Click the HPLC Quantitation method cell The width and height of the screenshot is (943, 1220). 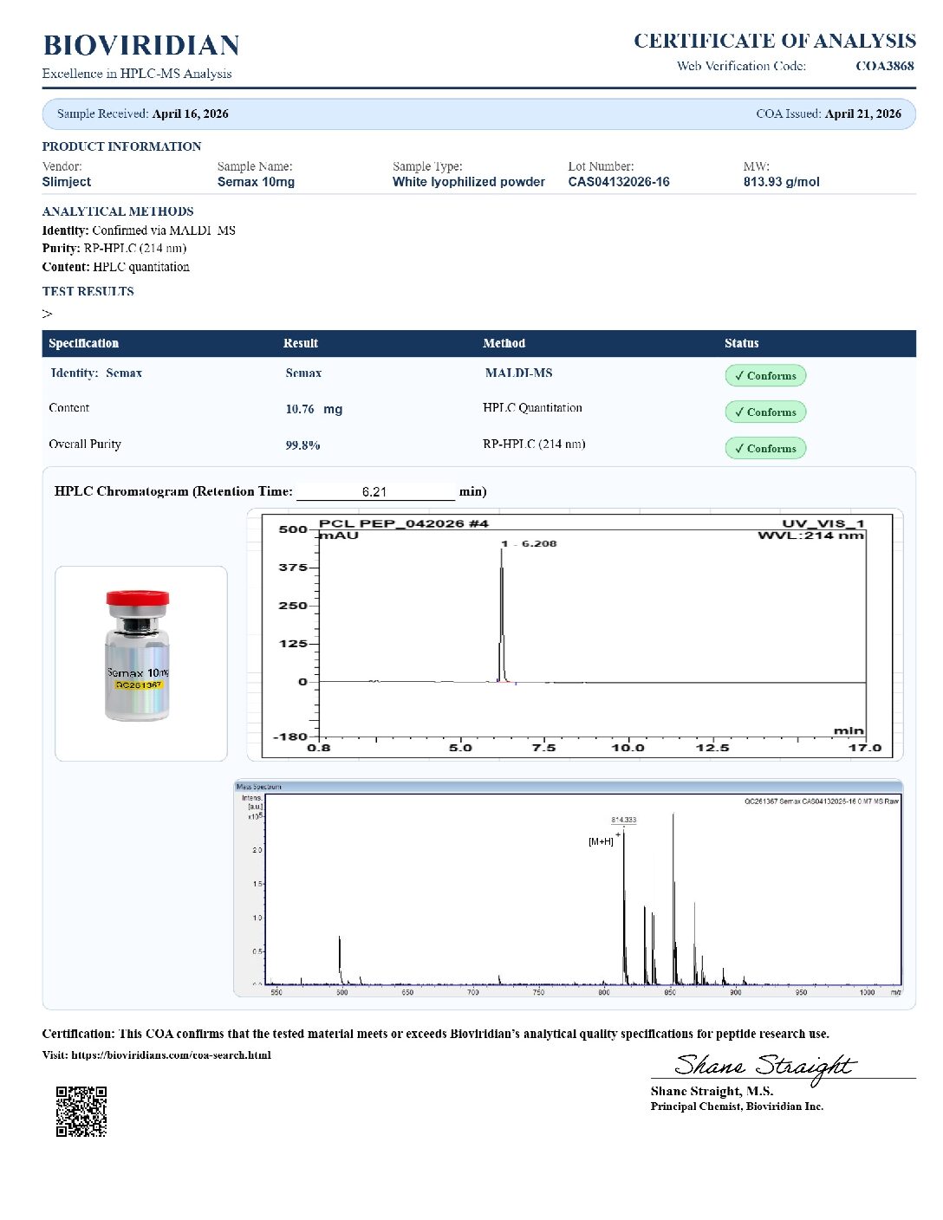pos(532,407)
